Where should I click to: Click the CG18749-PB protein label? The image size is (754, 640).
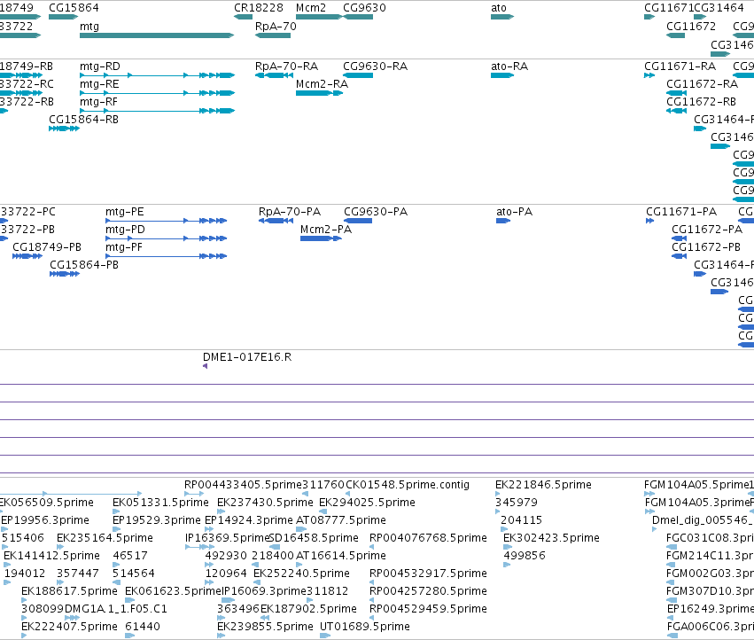47,247
